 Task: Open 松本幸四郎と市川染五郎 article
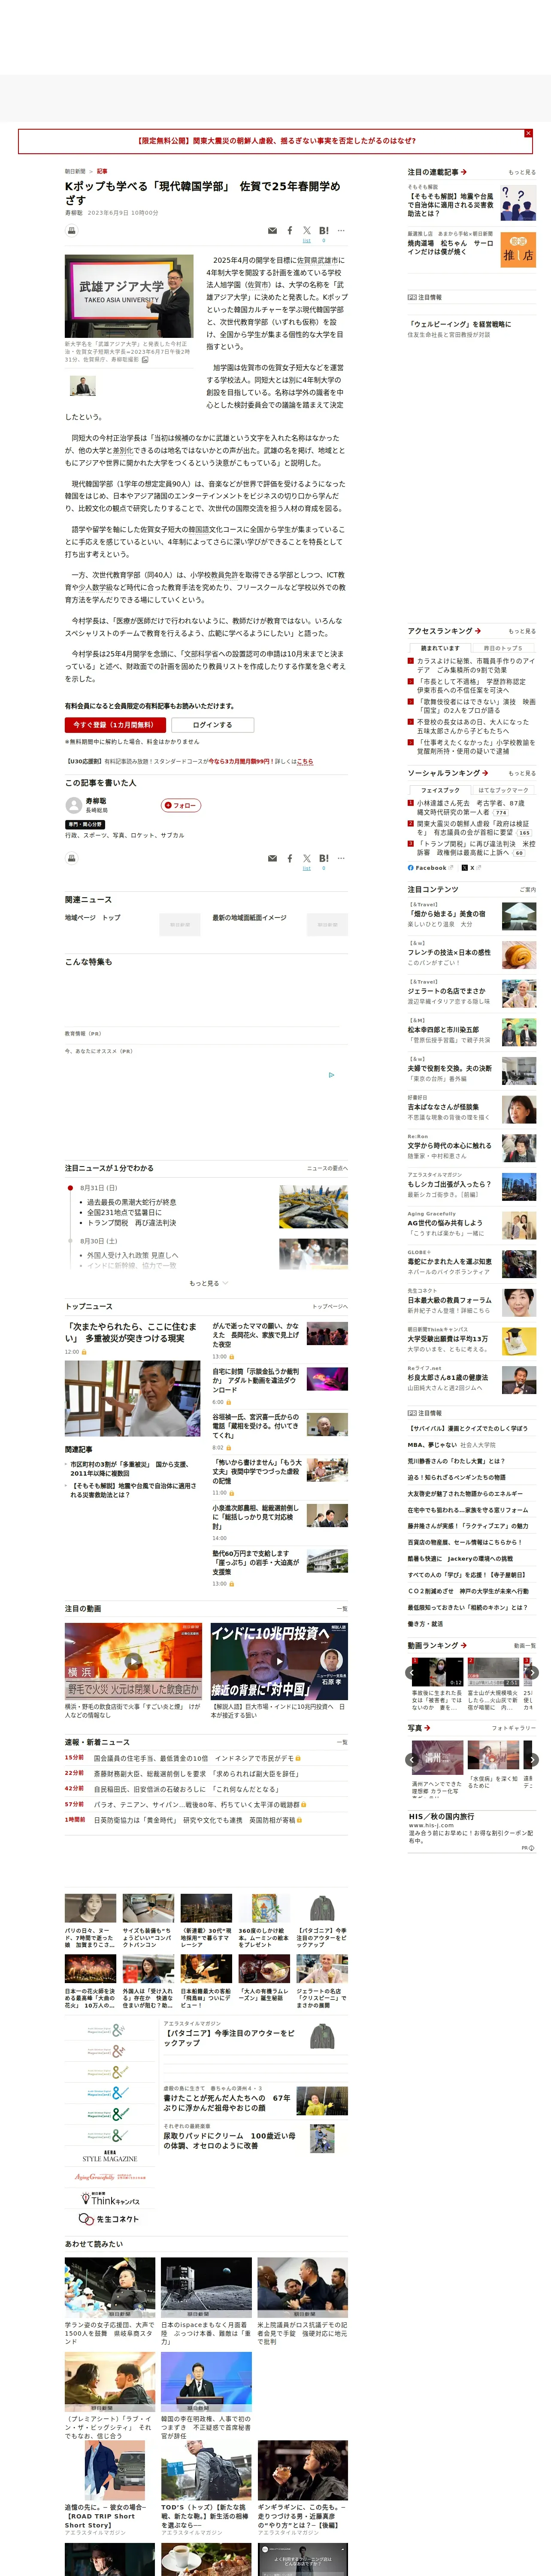tap(443, 1029)
